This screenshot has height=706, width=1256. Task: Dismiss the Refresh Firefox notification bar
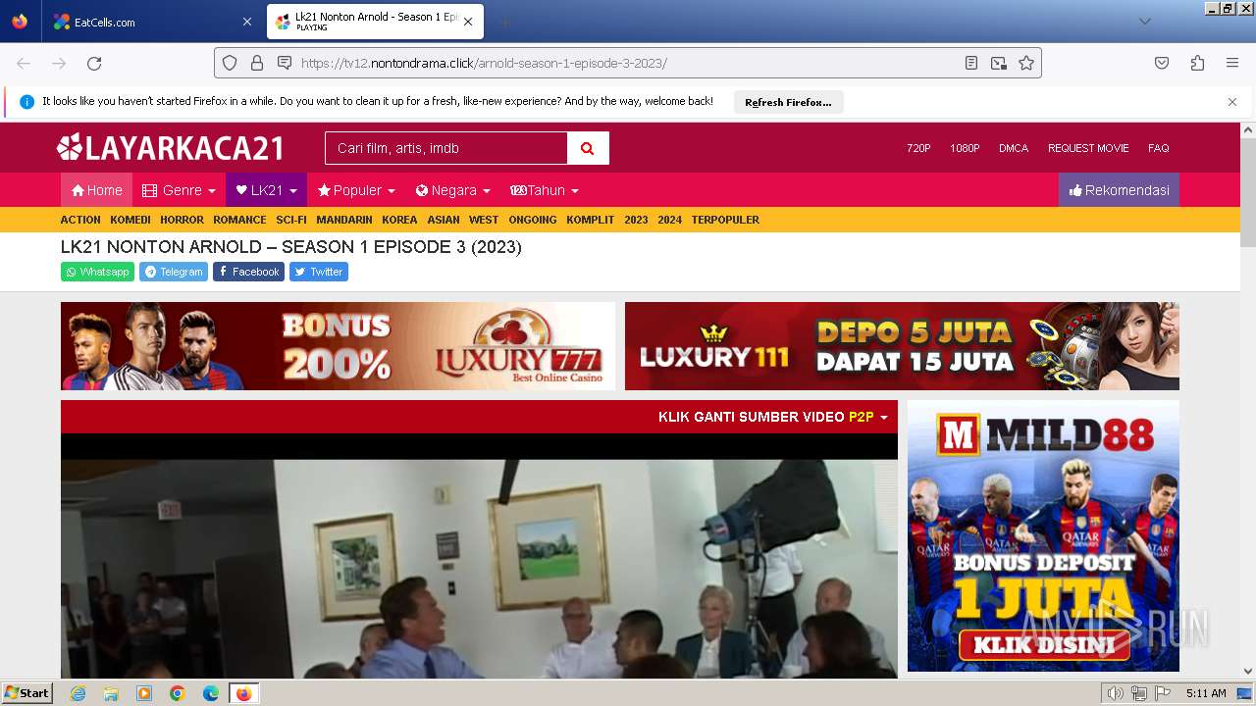pos(1232,101)
